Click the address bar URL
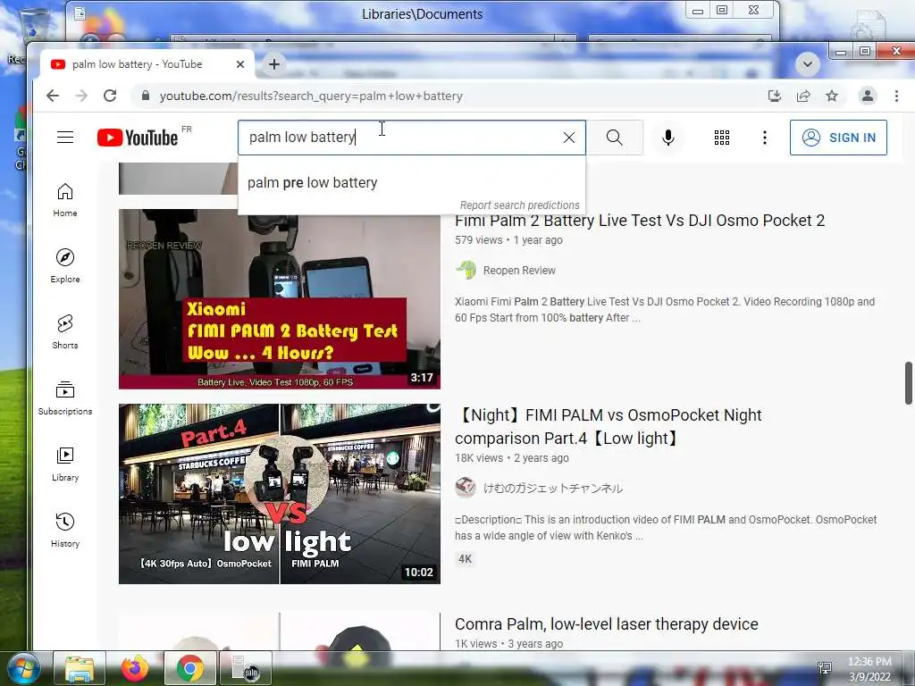The height and width of the screenshot is (686, 915). point(311,96)
